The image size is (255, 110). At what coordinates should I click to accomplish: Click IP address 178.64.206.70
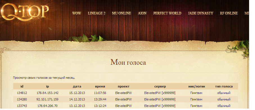click(48, 106)
